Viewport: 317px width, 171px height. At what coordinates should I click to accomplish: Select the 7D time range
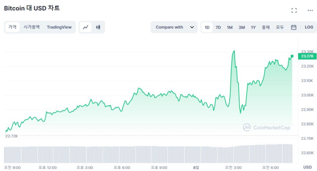click(218, 27)
